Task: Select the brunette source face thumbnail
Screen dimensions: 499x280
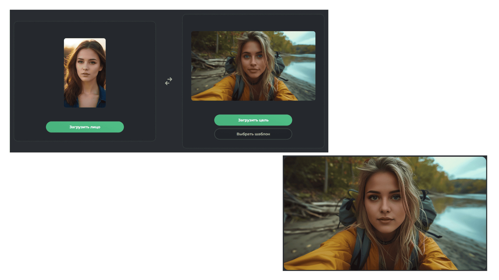Action: [x=85, y=73]
